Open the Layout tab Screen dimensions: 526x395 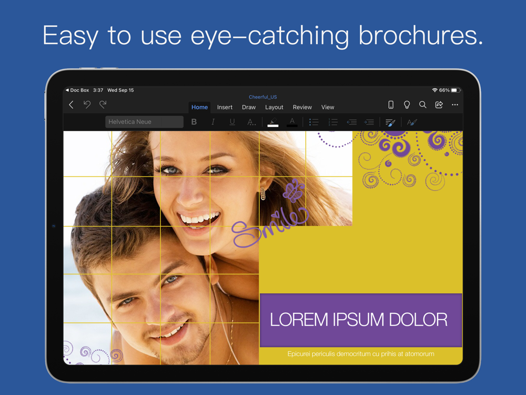coord(274,107)
